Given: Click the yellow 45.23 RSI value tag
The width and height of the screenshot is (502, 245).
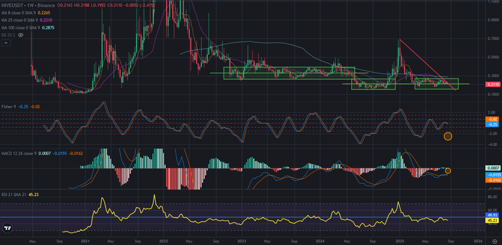Looking at the screenshot, I should click(x=492, y=221).
